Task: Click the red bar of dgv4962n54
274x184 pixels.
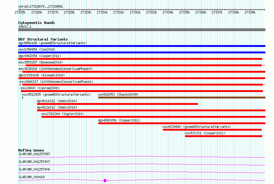Action: pyautogui.click(x=140, y=59)
